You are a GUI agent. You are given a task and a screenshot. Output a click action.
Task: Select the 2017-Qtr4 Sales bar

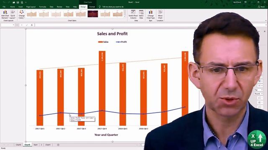click(x=102, y=88)
